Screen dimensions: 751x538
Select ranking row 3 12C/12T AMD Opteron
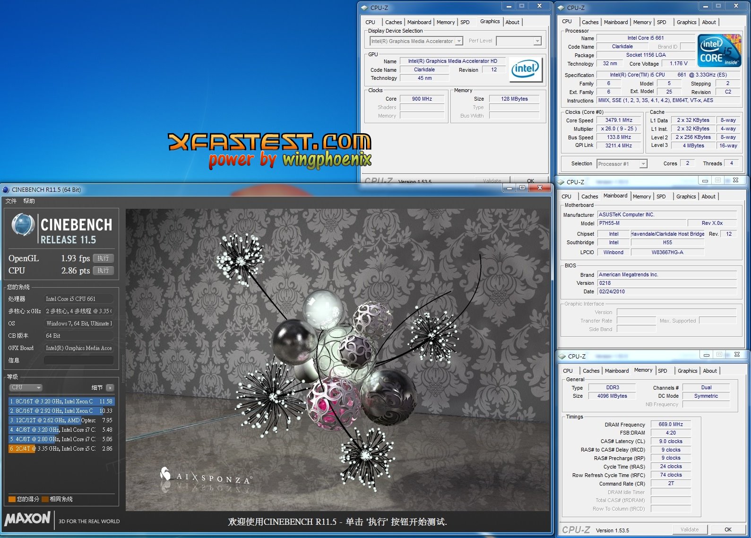coord(61,420)
